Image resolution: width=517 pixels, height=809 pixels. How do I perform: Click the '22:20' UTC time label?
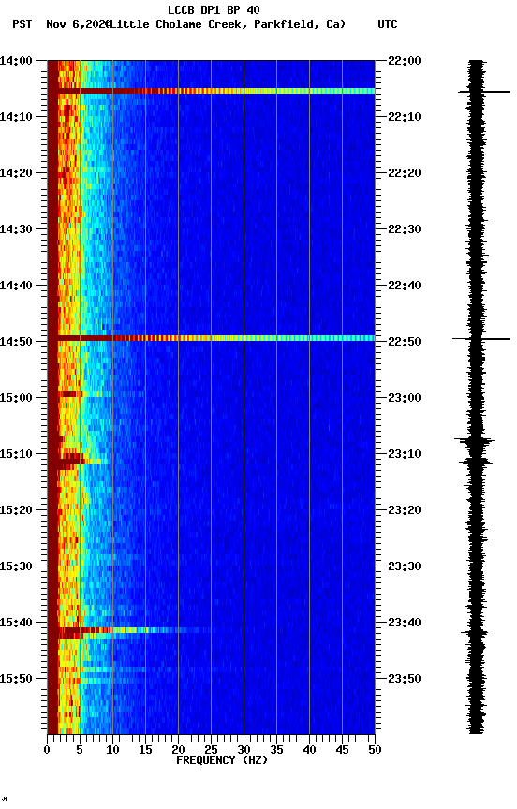click(x=405, y=173)
